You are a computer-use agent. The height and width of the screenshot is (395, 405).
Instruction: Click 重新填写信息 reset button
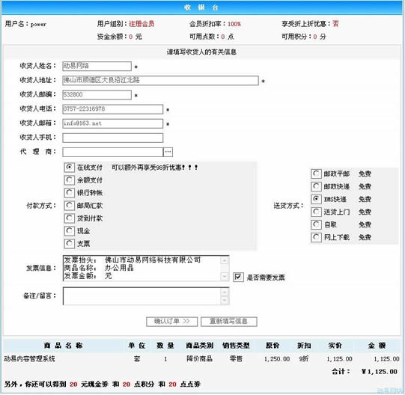pyautogui.click(x=229, y=322)
